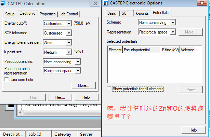
Task: Close the CASTEP Calculation dialog
Action: click(95, 4)
